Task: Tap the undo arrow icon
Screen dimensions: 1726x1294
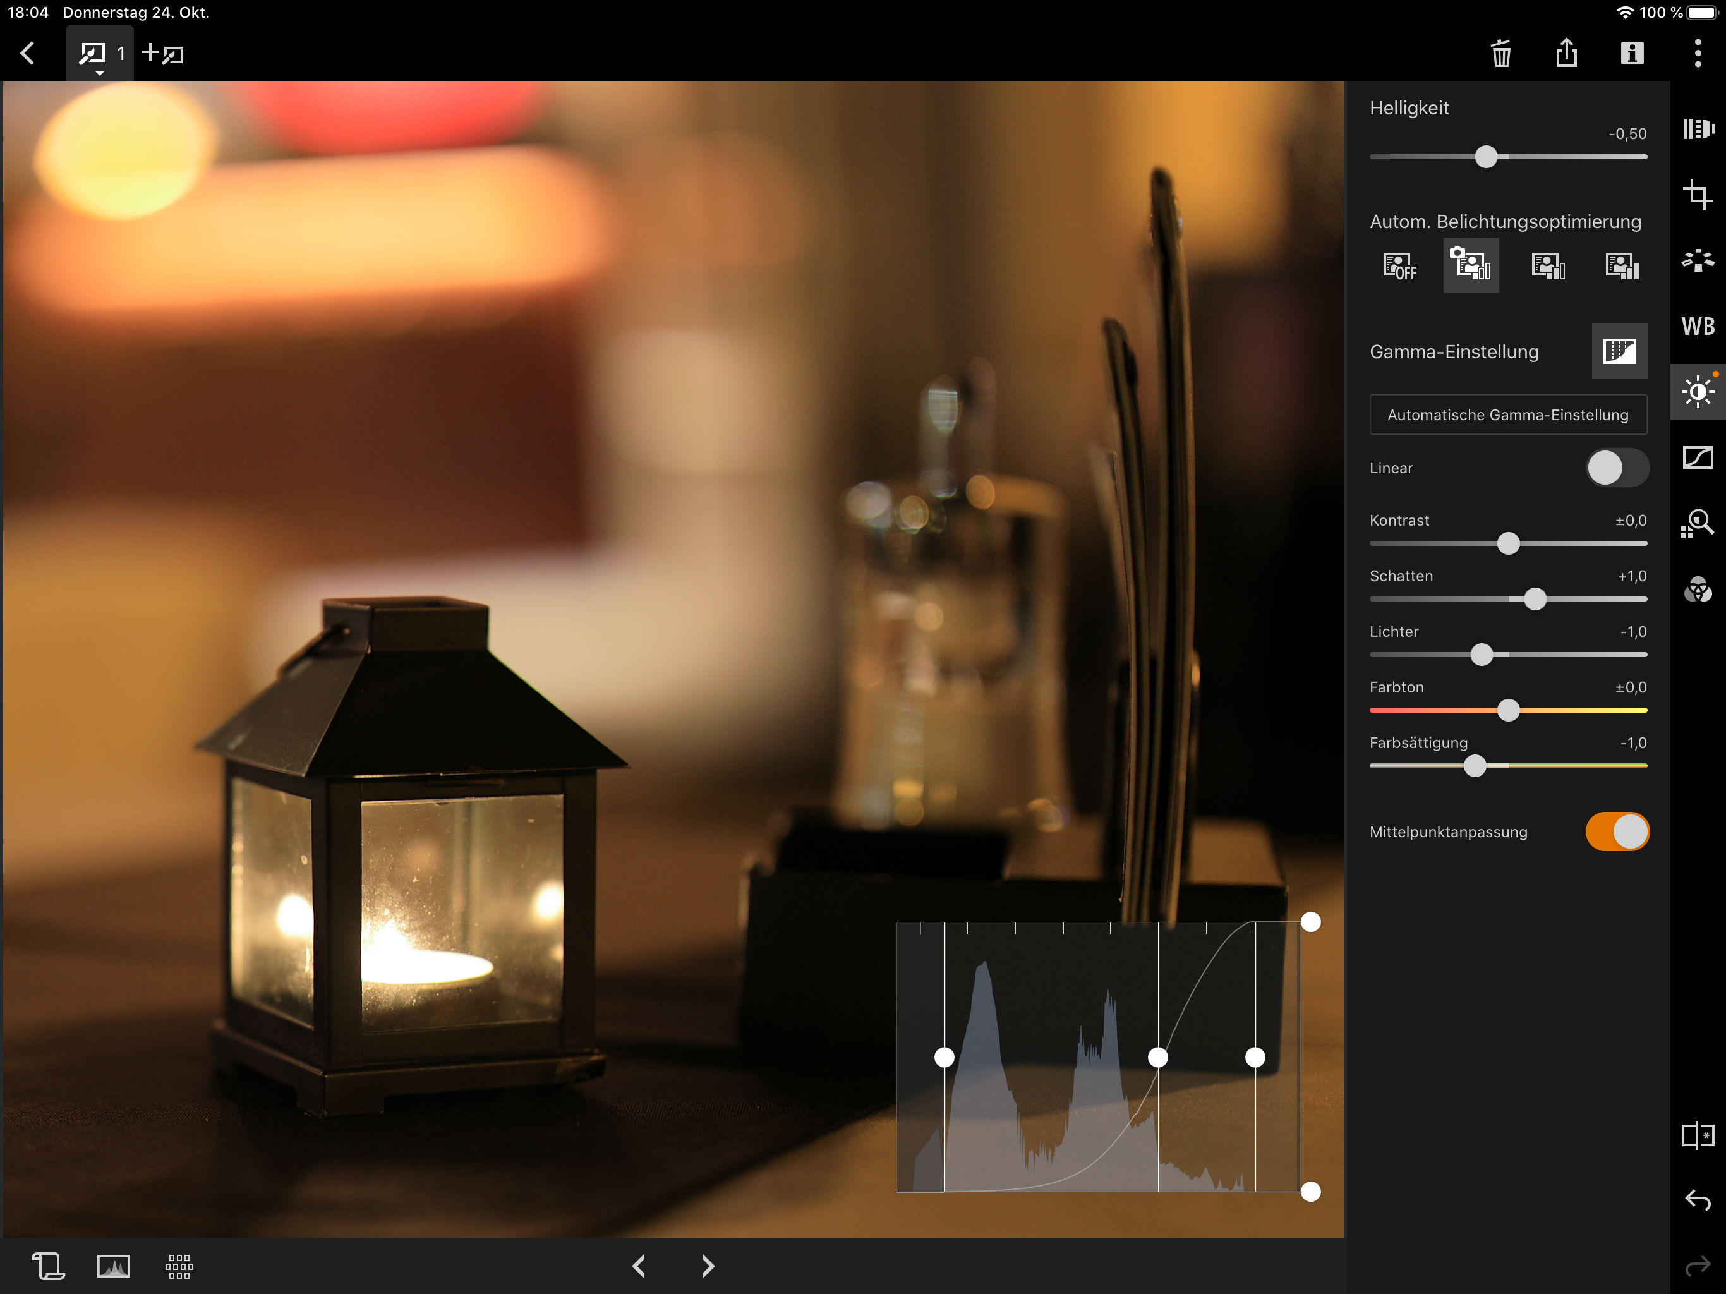Action: (x=1697, y=1200)
